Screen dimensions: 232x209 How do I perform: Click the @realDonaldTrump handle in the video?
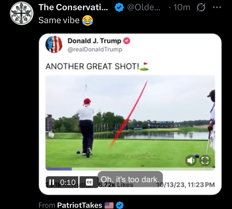pos(95,49)
